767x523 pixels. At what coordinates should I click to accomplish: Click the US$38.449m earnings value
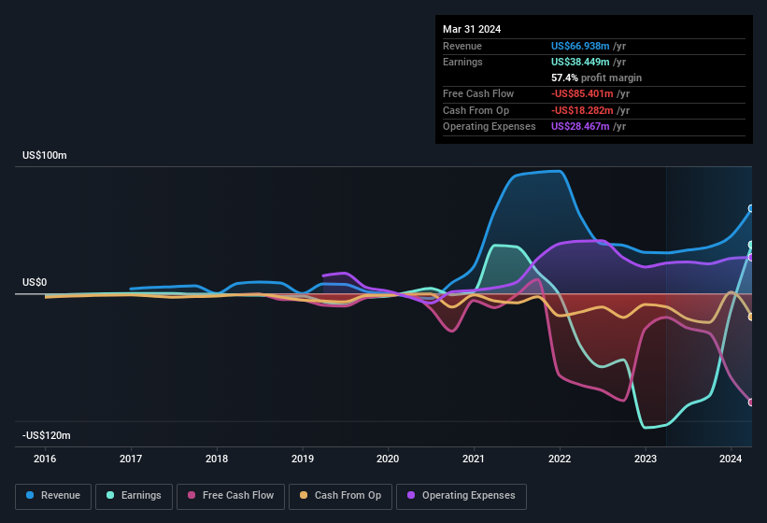click(x=580, y=62)
